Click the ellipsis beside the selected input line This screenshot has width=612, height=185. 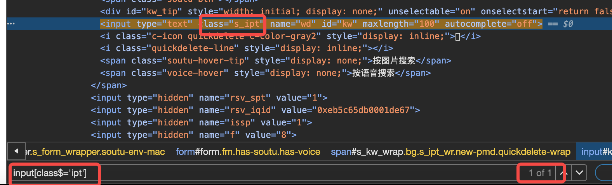click(11, 24)
